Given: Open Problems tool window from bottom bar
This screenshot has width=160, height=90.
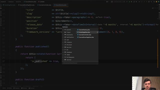Looking at the screenshot, I should coord(16,88).
